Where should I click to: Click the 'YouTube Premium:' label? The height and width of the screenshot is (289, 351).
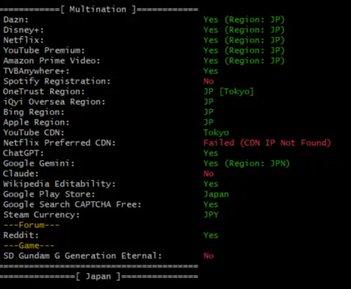44,51
